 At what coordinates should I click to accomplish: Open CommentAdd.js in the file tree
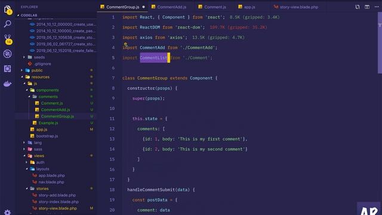56,110
